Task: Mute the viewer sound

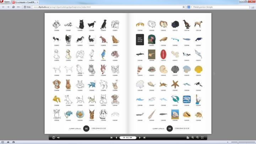Action: pyautogui.click(x=58, y=137)
